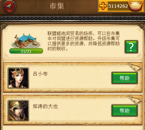Tap the 21/21 level progress bar

point(26,51)
